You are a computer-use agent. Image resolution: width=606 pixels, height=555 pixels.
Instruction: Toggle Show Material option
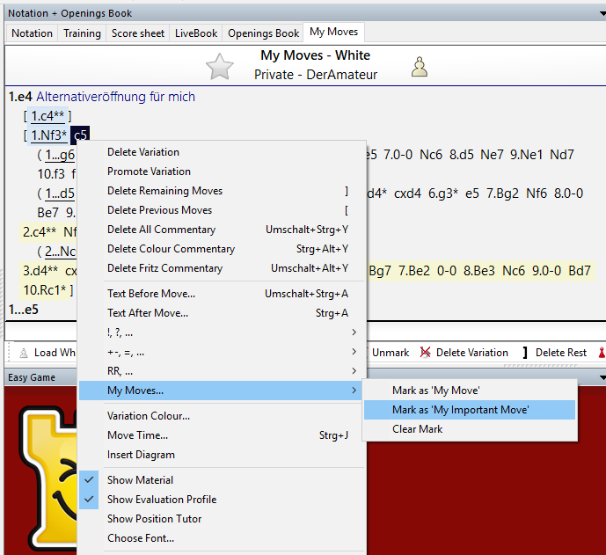point(140,480)
